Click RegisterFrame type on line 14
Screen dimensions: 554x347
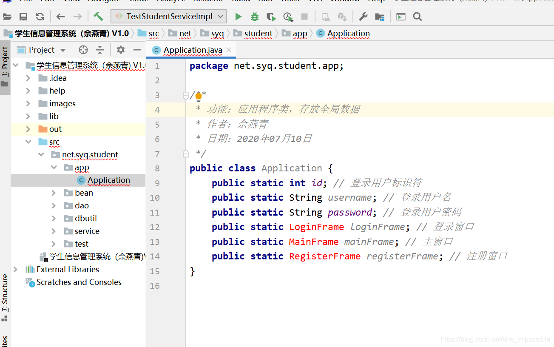tap(325, 256)
